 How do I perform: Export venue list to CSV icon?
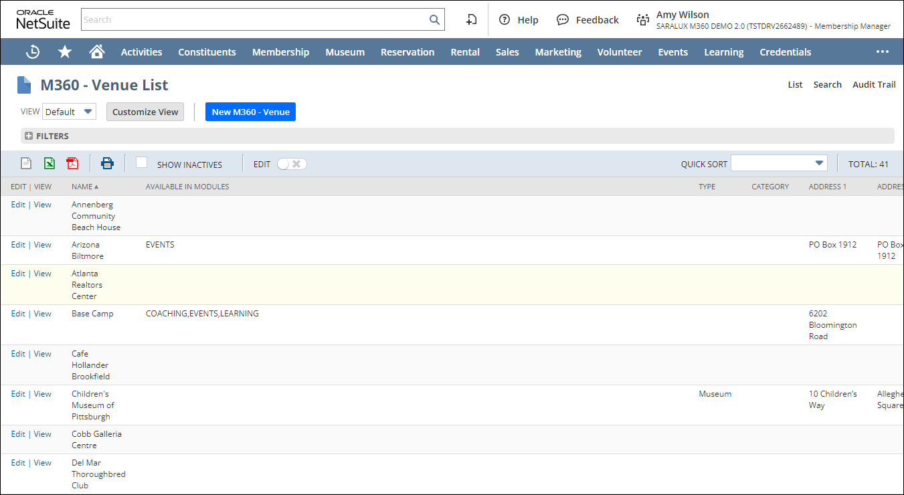click(26, 163)
